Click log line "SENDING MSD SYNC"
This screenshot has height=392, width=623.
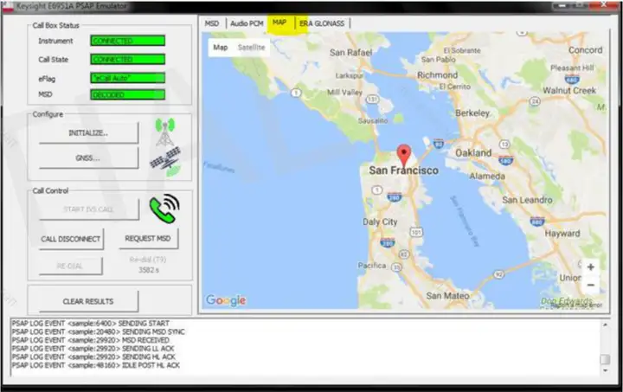click(x=98, y=331)
